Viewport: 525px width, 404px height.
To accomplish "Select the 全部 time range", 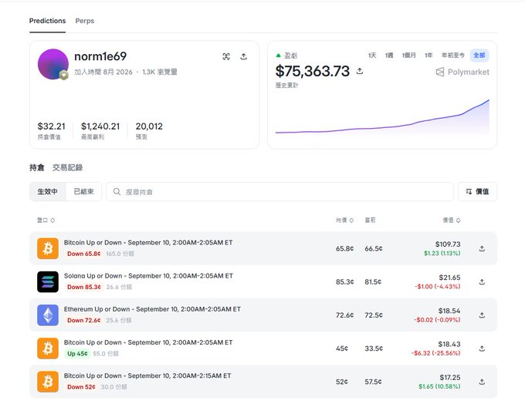I will [x=479, y=56].
